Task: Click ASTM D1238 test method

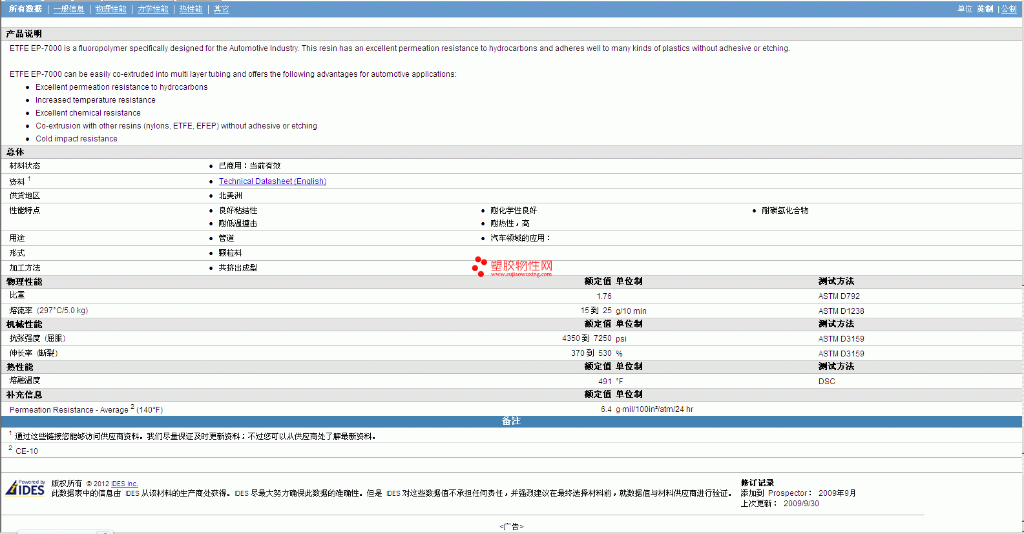Action: coord(841,311)
